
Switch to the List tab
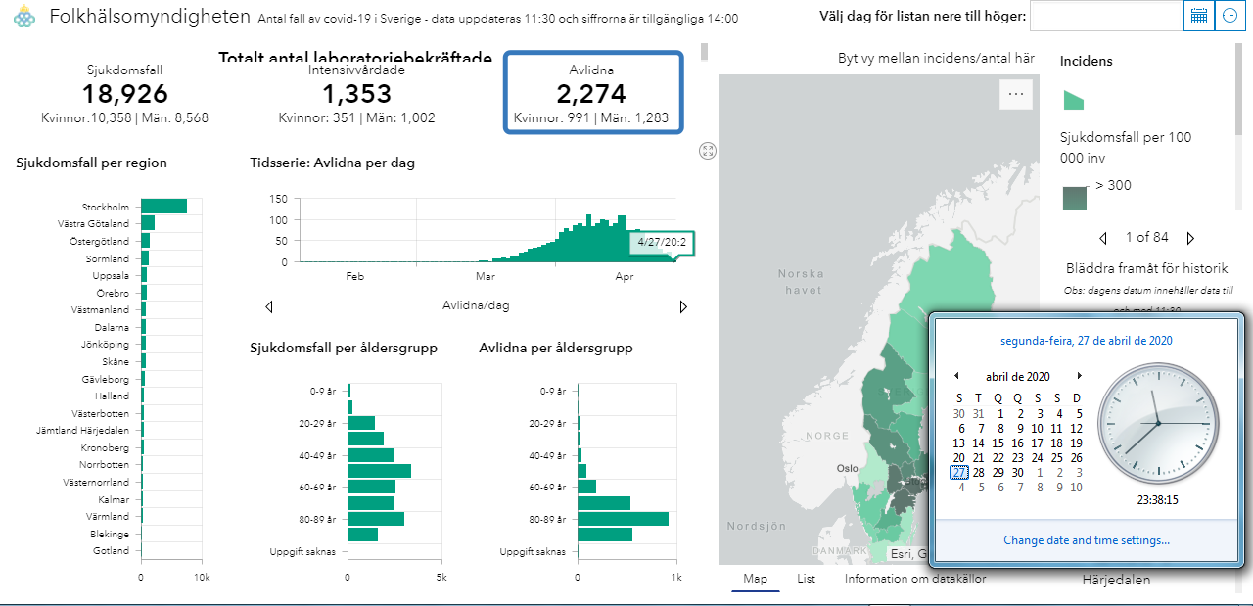coord(806,579)
